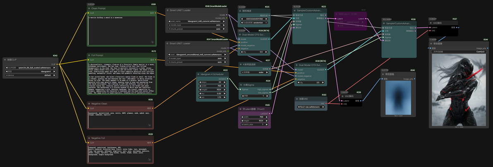Open the CLIP名称 qwen3vl_8b_fp8_scaled.safetensors selector

click(x=31, y=68)
